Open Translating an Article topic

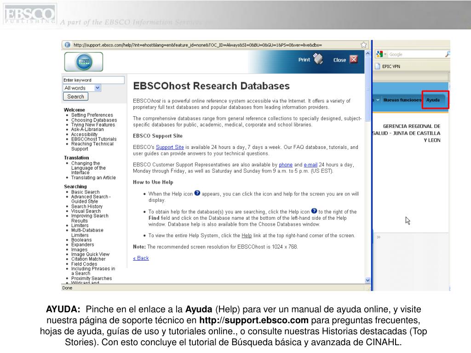coord(93,177)
